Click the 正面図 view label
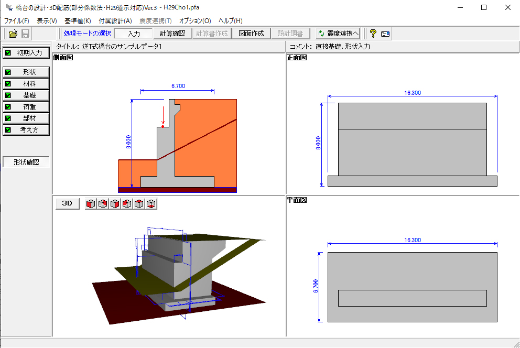The width and height of the screenshot is (520, 348). coord(297,57)
